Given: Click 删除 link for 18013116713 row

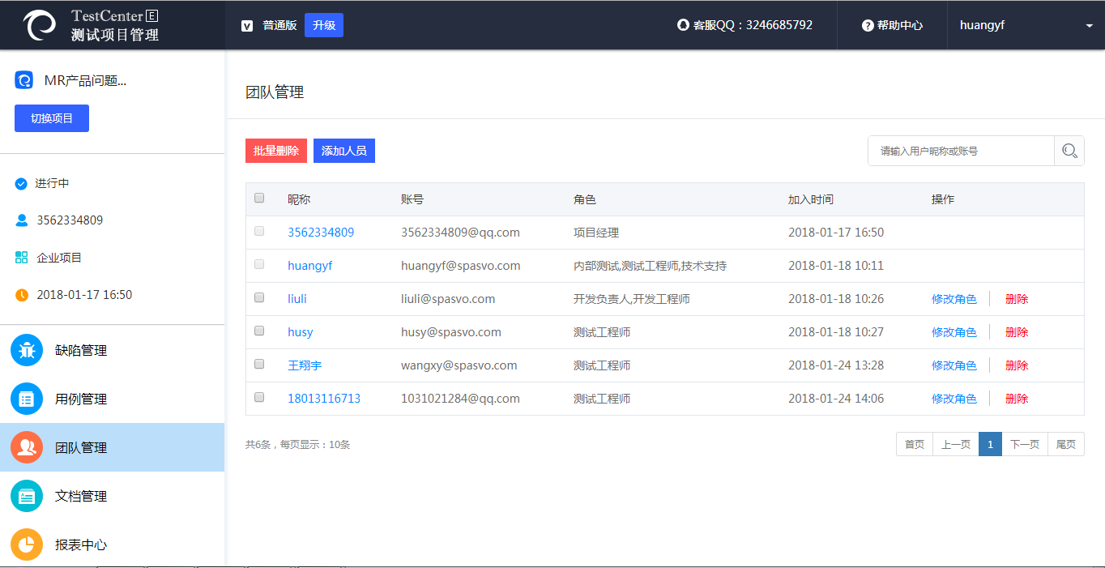Looking at the screenshot, I should (x=1016, y=399).
